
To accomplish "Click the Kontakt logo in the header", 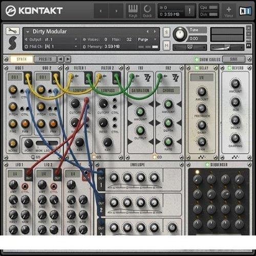I will click(x=34, y=11).
